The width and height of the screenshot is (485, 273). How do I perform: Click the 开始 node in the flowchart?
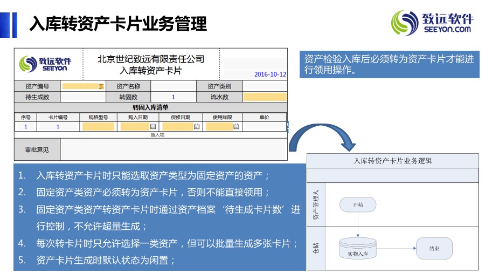358,205
